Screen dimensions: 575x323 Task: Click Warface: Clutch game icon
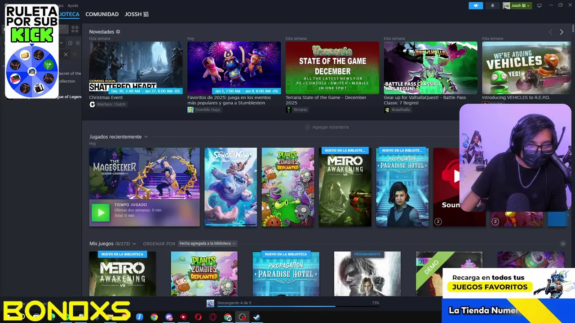92,104
